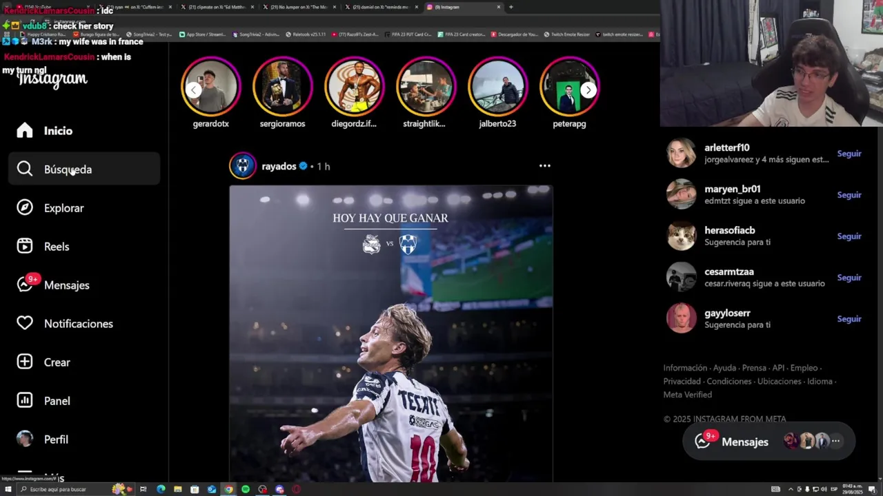
Task: Open the rayados post image
Action: click(391, 333)
